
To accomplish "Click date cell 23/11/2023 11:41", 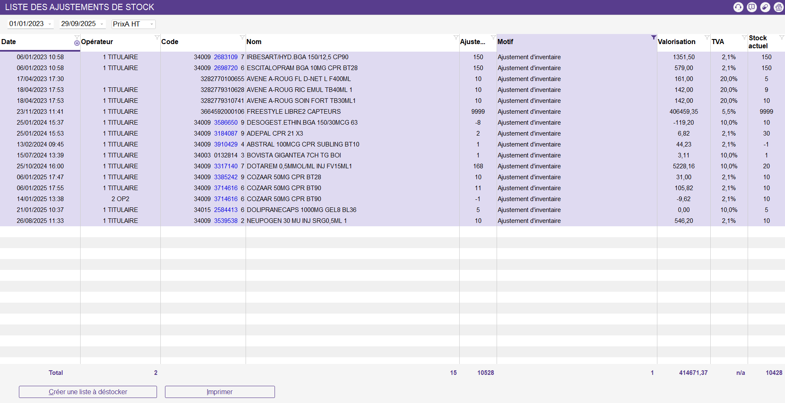I will coord(40,112).
